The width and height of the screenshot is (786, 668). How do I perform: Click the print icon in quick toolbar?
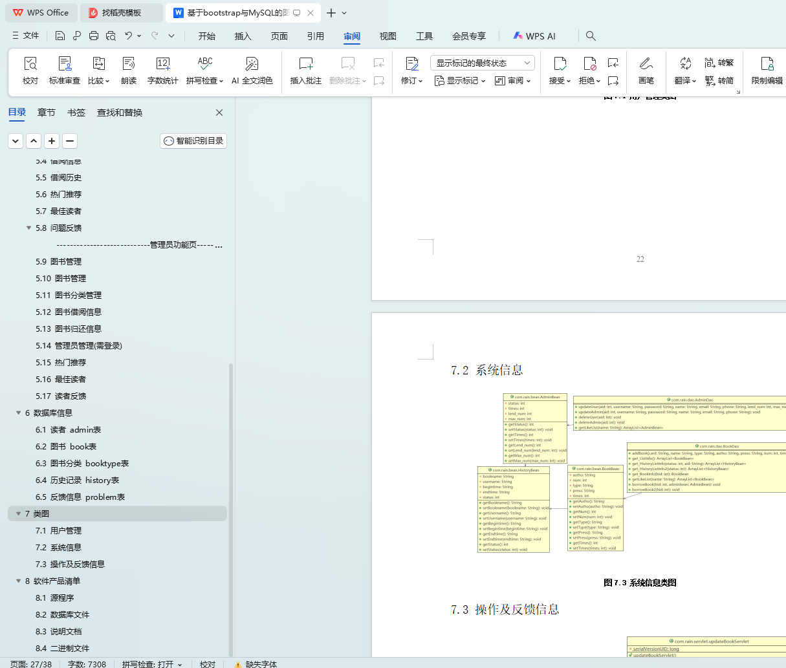coord(94,36)
